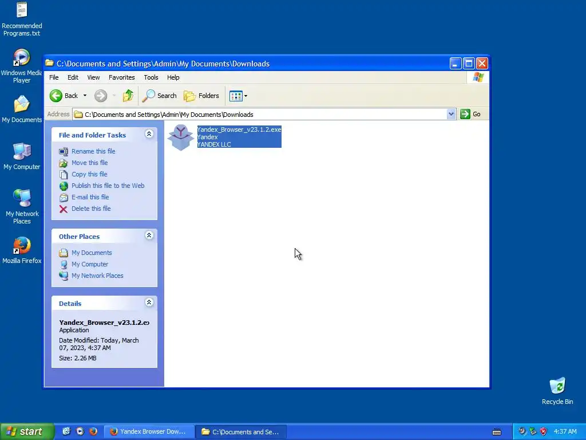The width and height of the screenshot is (586, 440).
Task: Click E-mail this file link
Action: pos(90,197)
